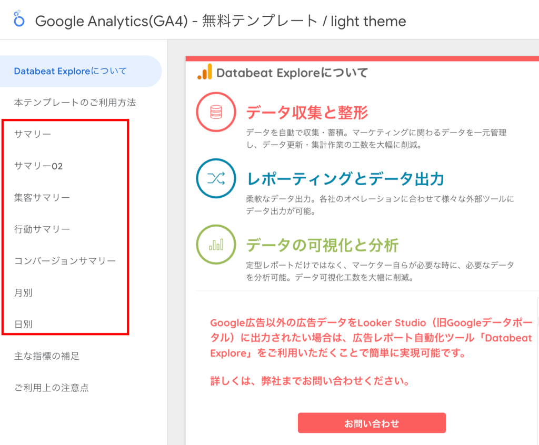
Task: Open the 行動サマリー page
Action: click(x=42, y=229)
